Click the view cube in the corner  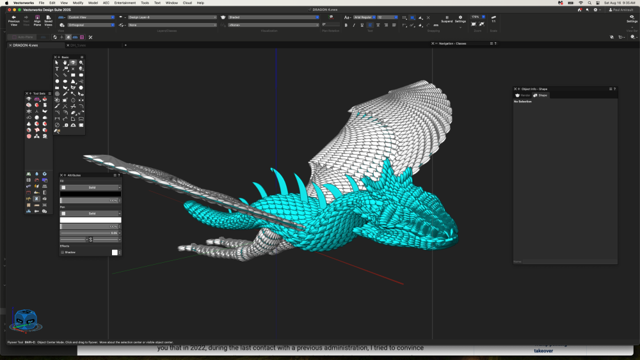click(x=24, y=318)
